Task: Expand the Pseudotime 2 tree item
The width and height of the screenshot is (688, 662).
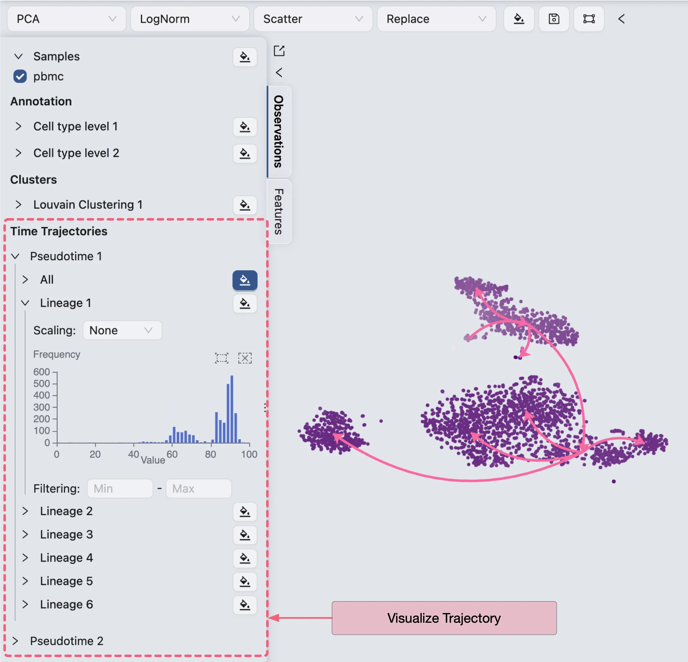Action: [15, 641]
